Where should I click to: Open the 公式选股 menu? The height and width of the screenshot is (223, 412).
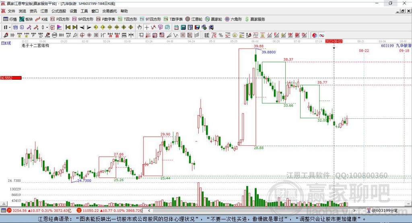pyautogui.click(x=59, y=11)
